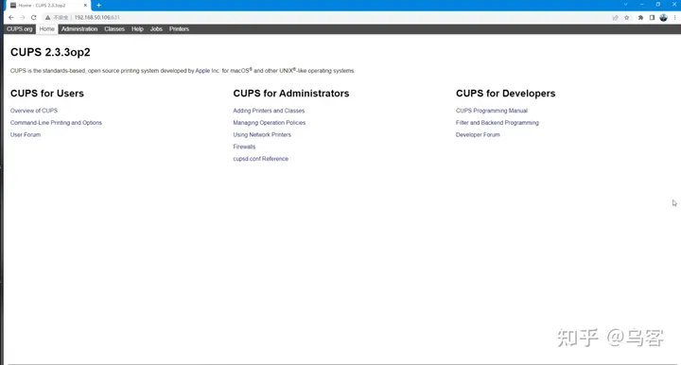Open a new browser tab
681x365 pixels.
click(99, 6)
